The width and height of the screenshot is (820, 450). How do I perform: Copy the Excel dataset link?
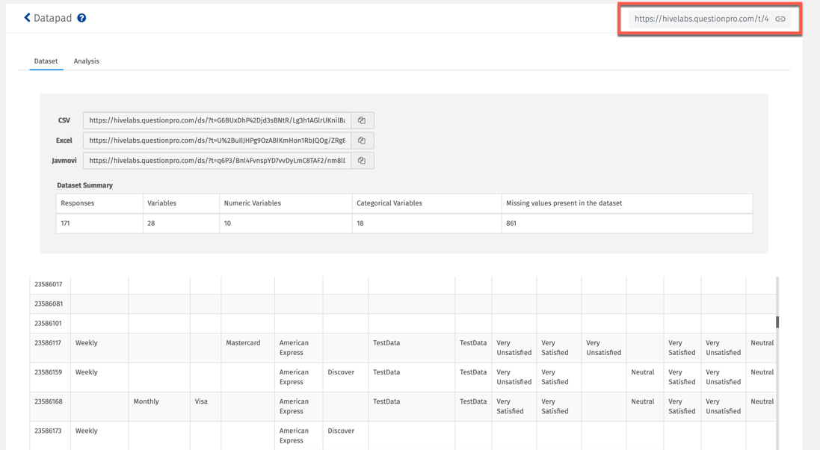coord(362,141)
